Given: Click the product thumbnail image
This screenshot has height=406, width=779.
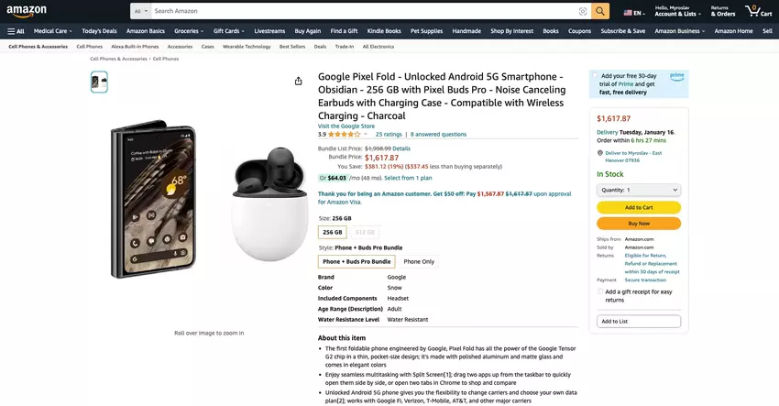Looking at the screenshot, I should [99, 82].
